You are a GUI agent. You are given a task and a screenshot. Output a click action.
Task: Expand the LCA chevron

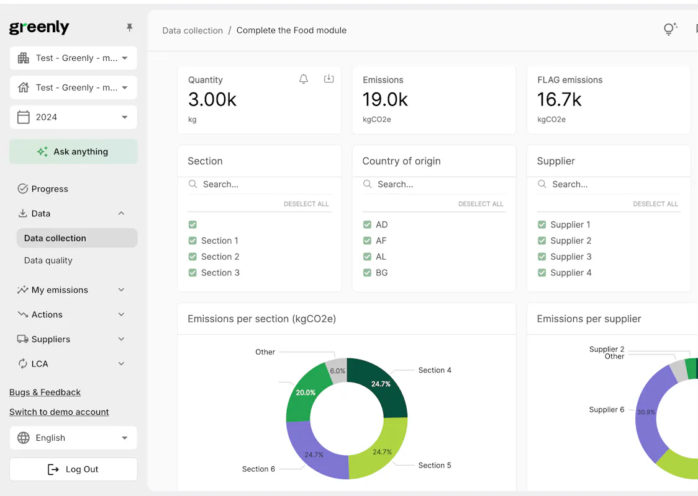(x=121, y=363)
